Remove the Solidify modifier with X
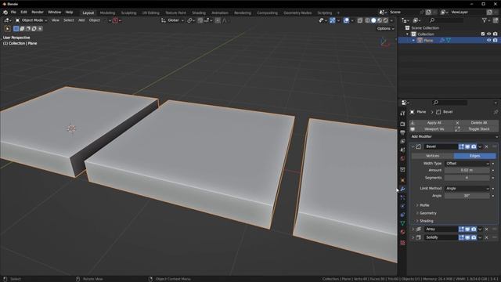The width and height of the screenshot is (501, 282). pos(487,237)
